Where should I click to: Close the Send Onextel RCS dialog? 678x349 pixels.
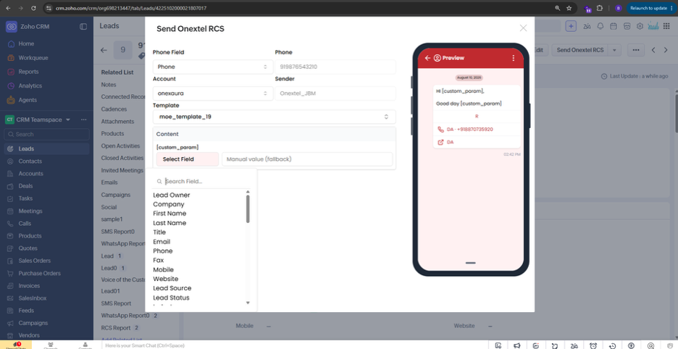[x=523, y=28]
